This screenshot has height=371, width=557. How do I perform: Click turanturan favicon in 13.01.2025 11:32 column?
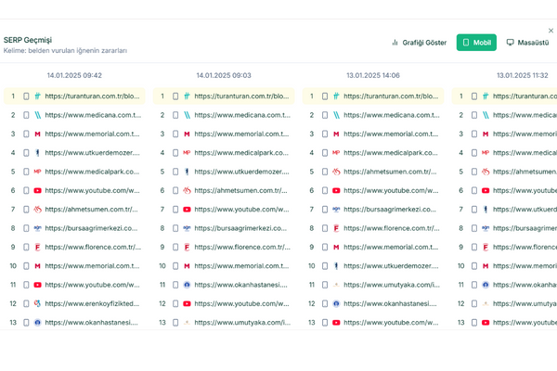click(x=486, y=96)
